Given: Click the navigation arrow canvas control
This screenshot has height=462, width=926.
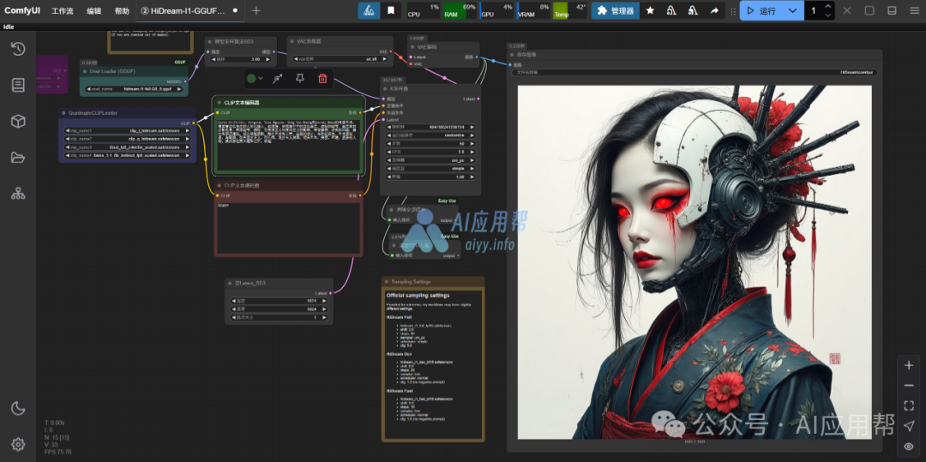Looking at the screenshot, I should 909,425.
